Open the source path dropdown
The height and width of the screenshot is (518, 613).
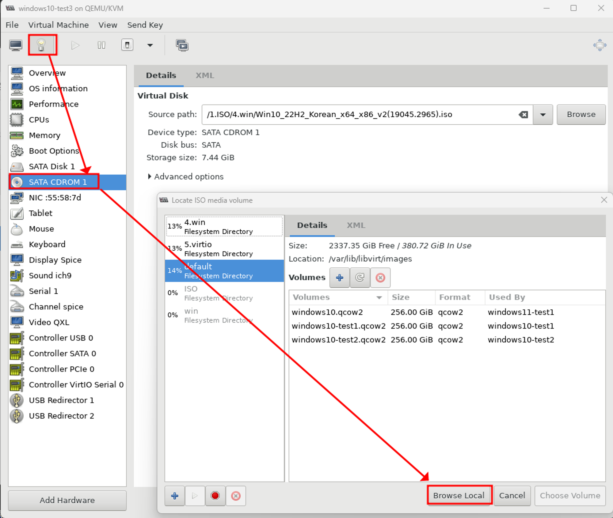tap(543, 115)
